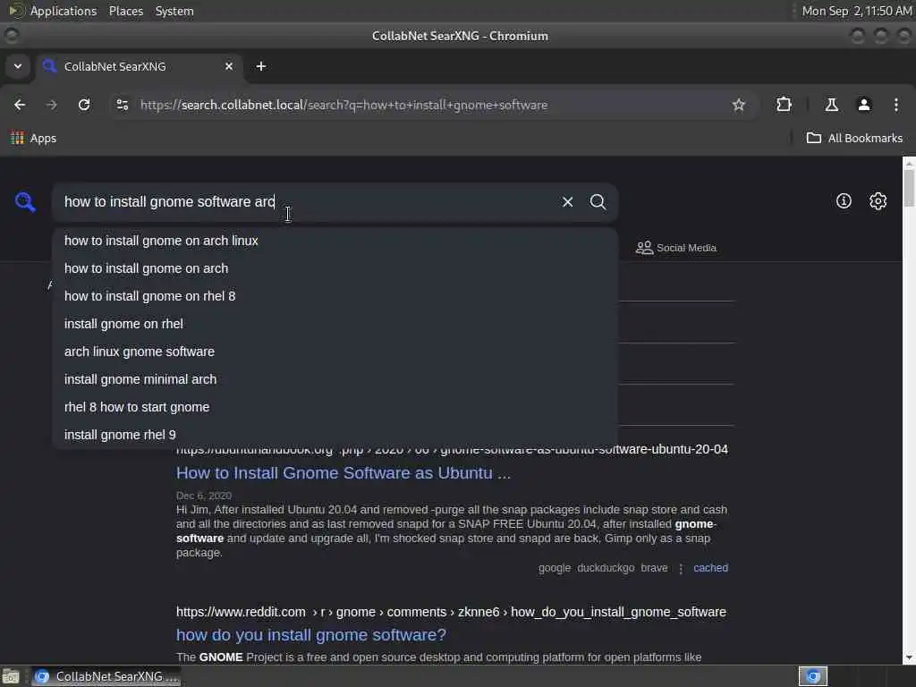
Task: Click the reddit.com result URL
Action: [451, 612]
